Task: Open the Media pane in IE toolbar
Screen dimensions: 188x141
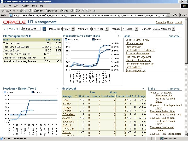Action: [64, 11]
